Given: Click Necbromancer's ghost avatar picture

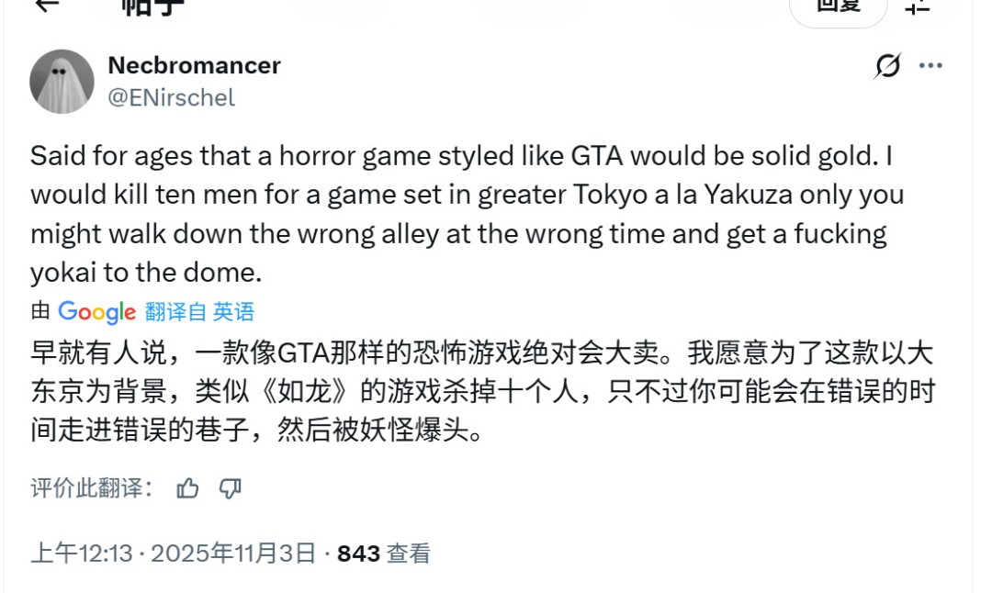Looking at the screenshot, I should tap(62, 81).
